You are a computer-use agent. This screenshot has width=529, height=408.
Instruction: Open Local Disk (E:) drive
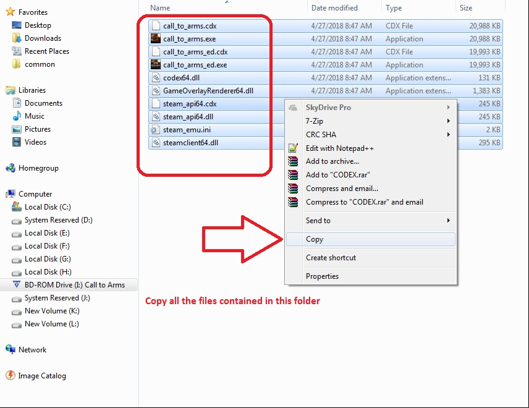click(x=47, y=233)
